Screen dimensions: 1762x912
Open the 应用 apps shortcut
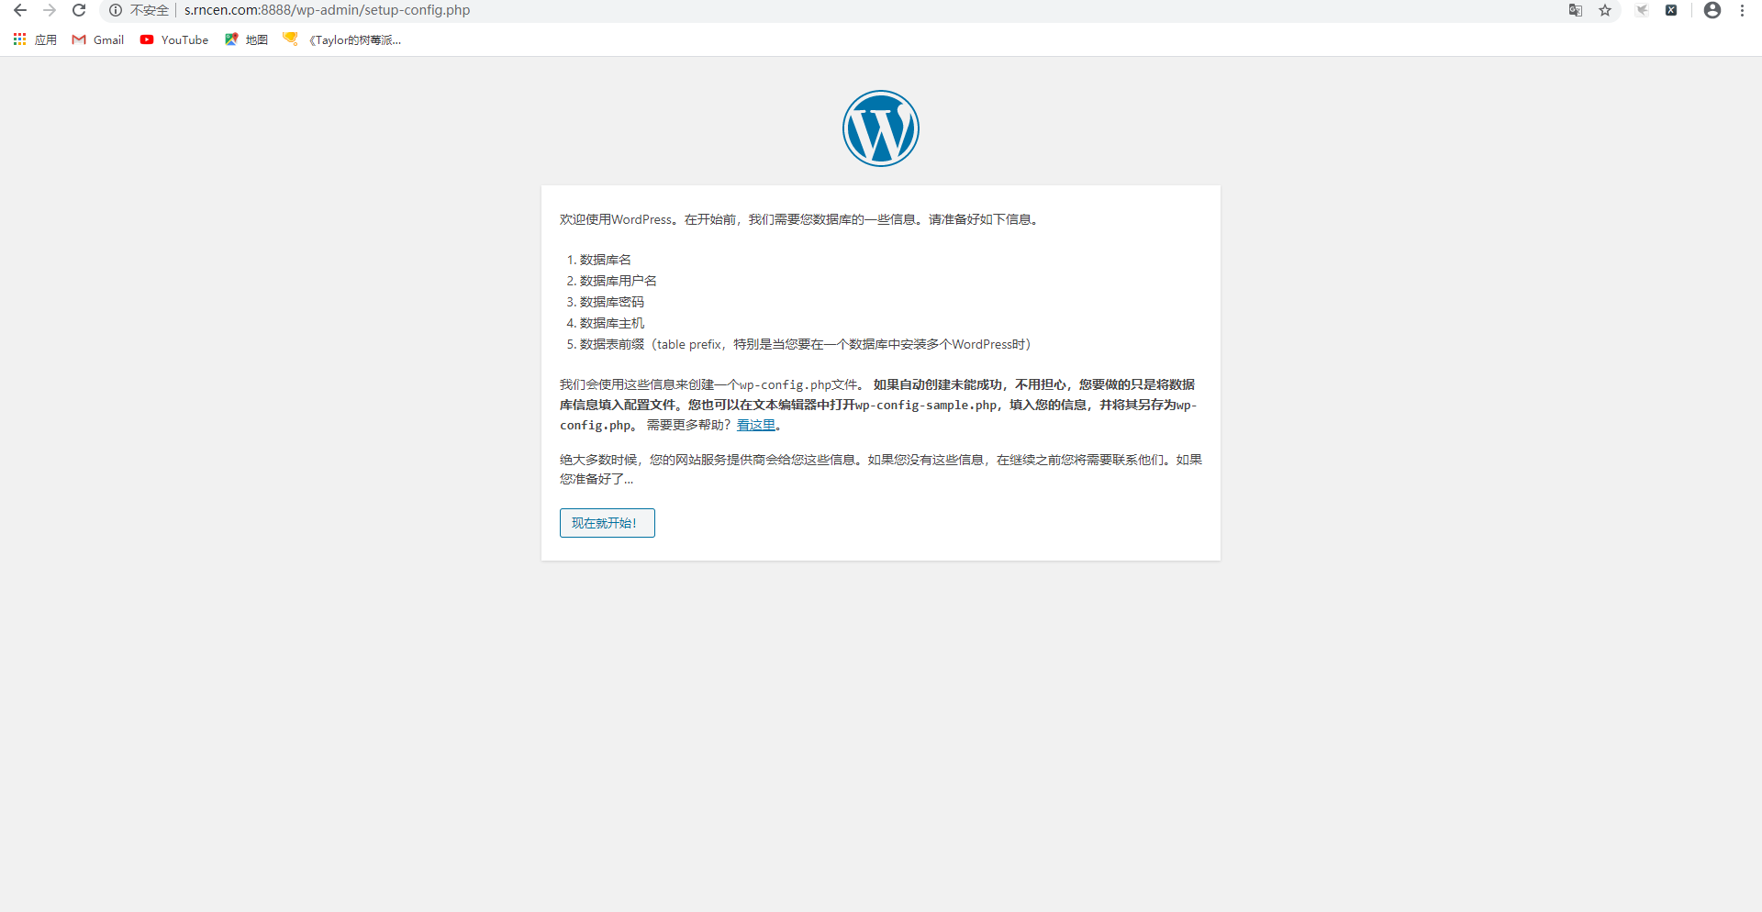tap(35, 39)
